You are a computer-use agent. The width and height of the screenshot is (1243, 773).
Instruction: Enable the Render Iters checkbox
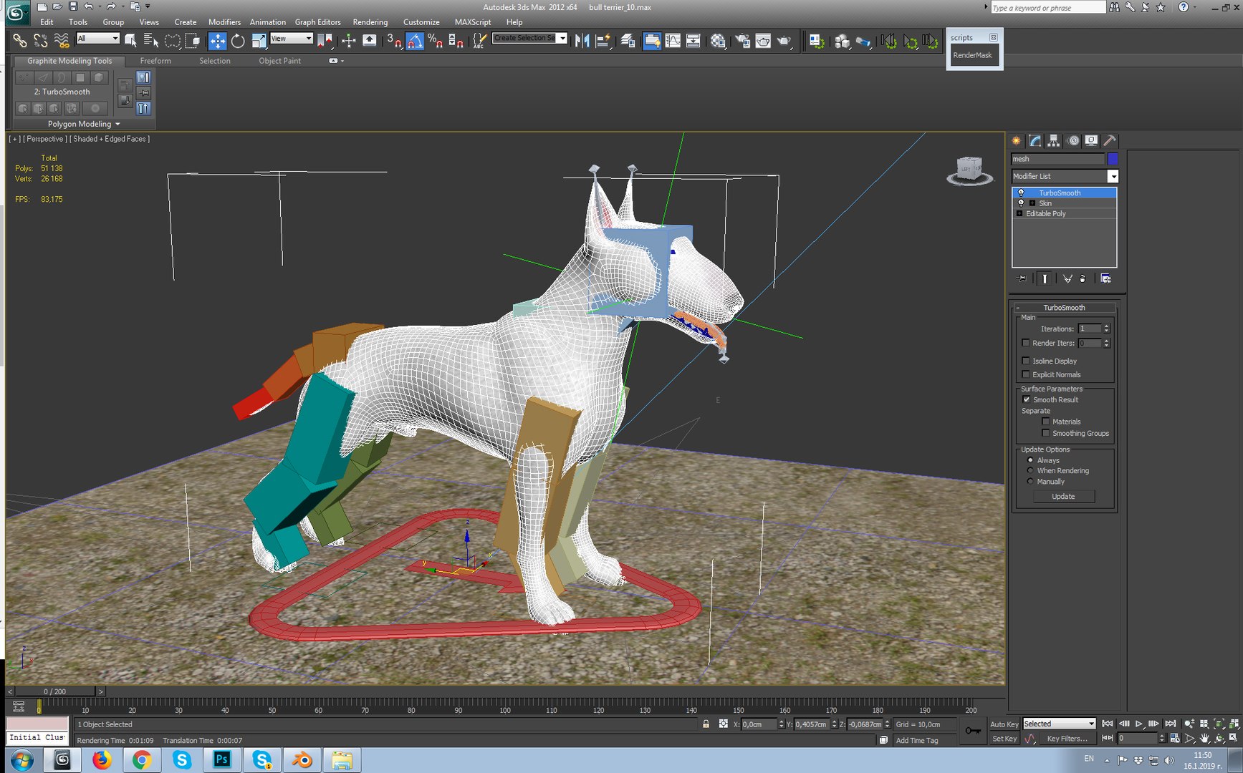coord(1025,343)
